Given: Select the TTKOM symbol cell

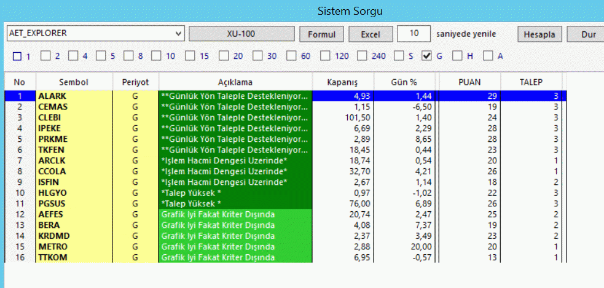Looking at the screenshot, I should pyautogui.click(x=74, y=257).
